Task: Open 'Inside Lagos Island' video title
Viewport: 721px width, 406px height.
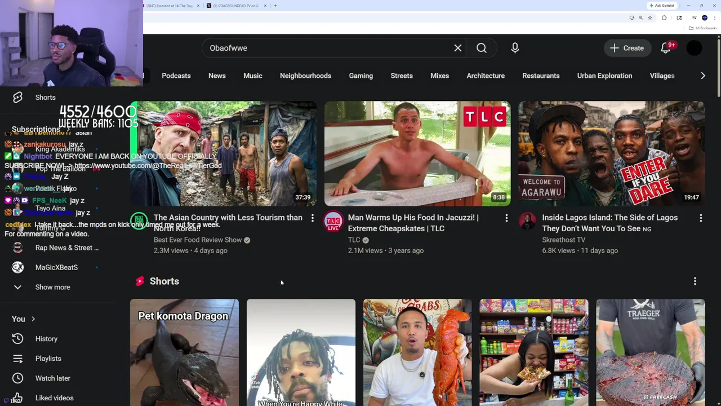Action: point(610,223)
